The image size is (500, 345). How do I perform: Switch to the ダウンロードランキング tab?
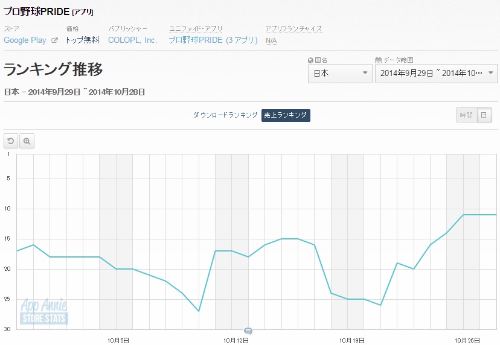(x=225, y=115)
